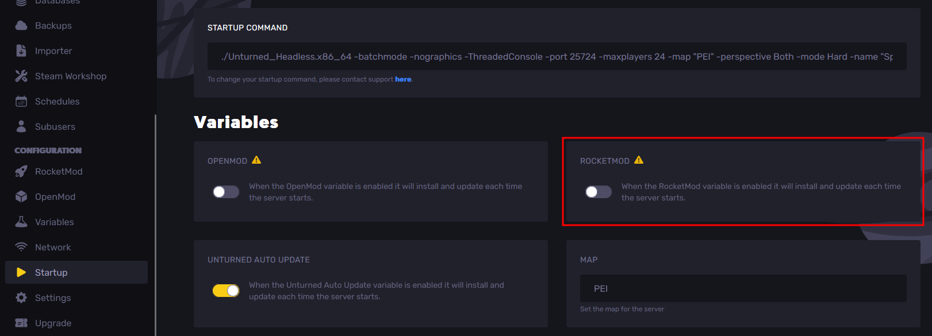Screen dimensions: 932x336
Task: Open the Upgrade sidebar entry
Action: point(76,323)
